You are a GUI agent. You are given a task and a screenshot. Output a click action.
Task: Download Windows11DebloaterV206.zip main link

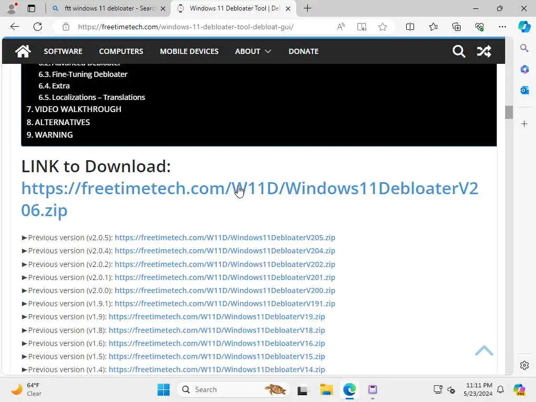pyautogui.click(x=250, y=199)
